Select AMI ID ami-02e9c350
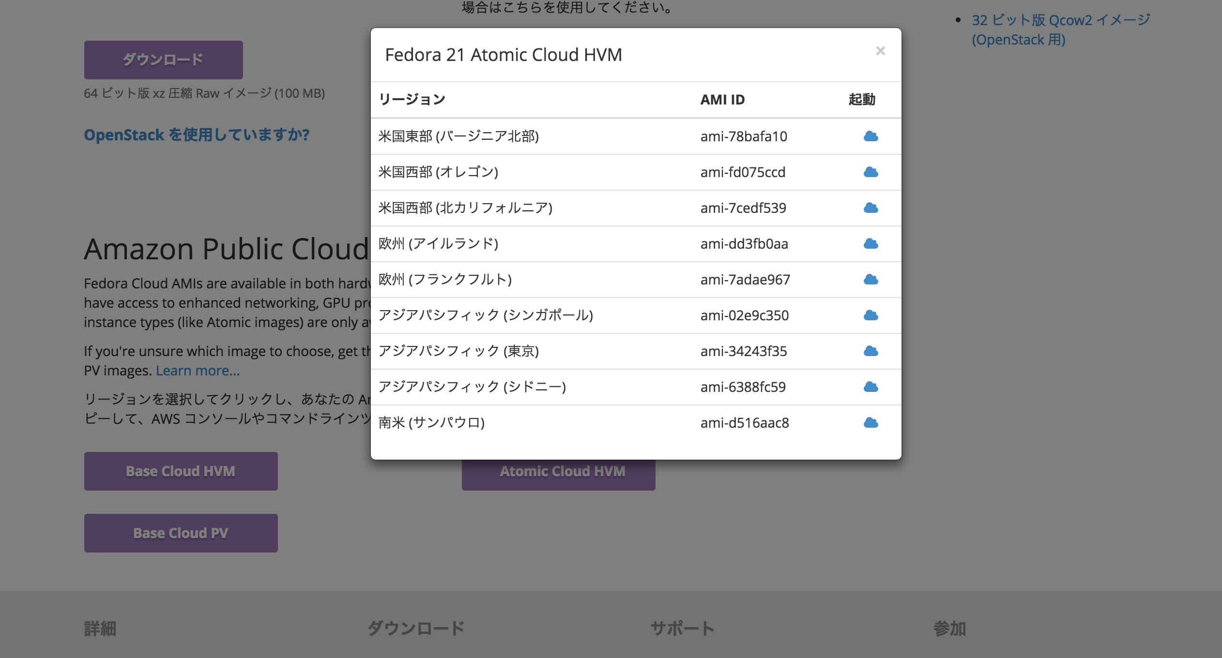 pyautogui.click(x=745, y=315)
